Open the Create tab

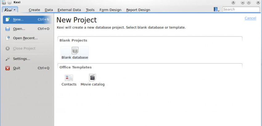tap(34, 10)
